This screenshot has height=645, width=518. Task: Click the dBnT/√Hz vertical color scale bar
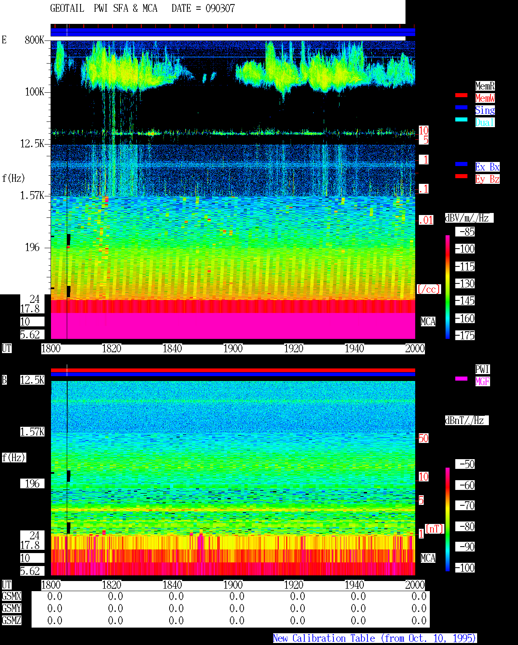[x=448, y=519]
